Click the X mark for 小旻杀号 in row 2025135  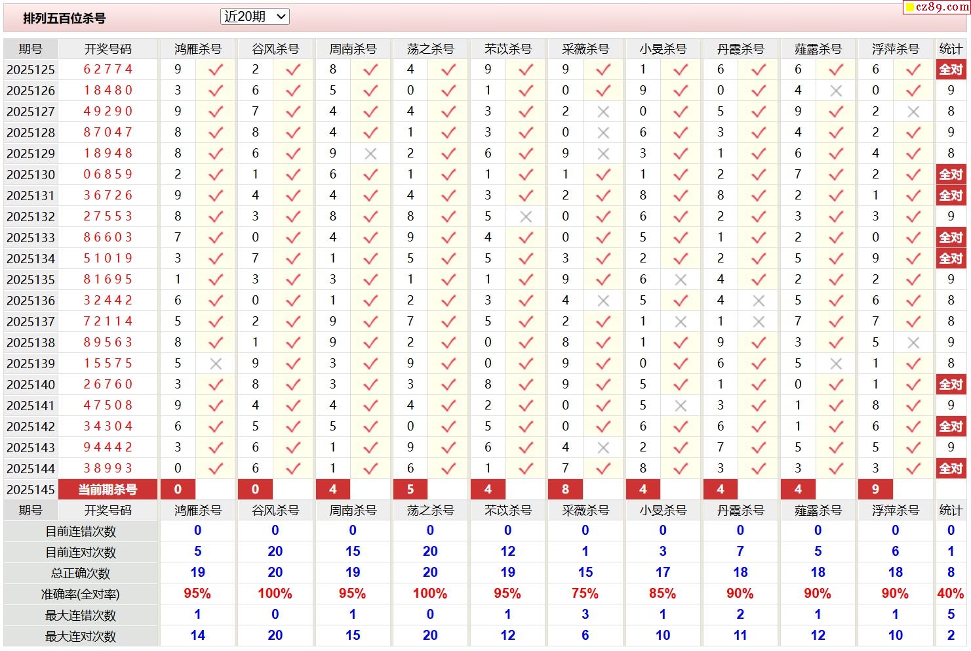(x=681, y=280)
